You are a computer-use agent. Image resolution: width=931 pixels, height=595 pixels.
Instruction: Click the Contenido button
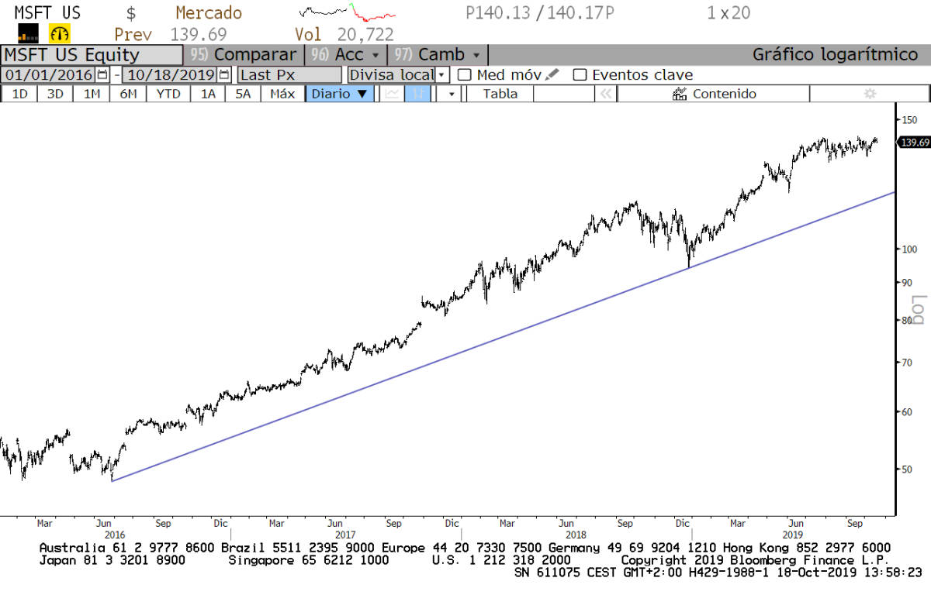714,94
